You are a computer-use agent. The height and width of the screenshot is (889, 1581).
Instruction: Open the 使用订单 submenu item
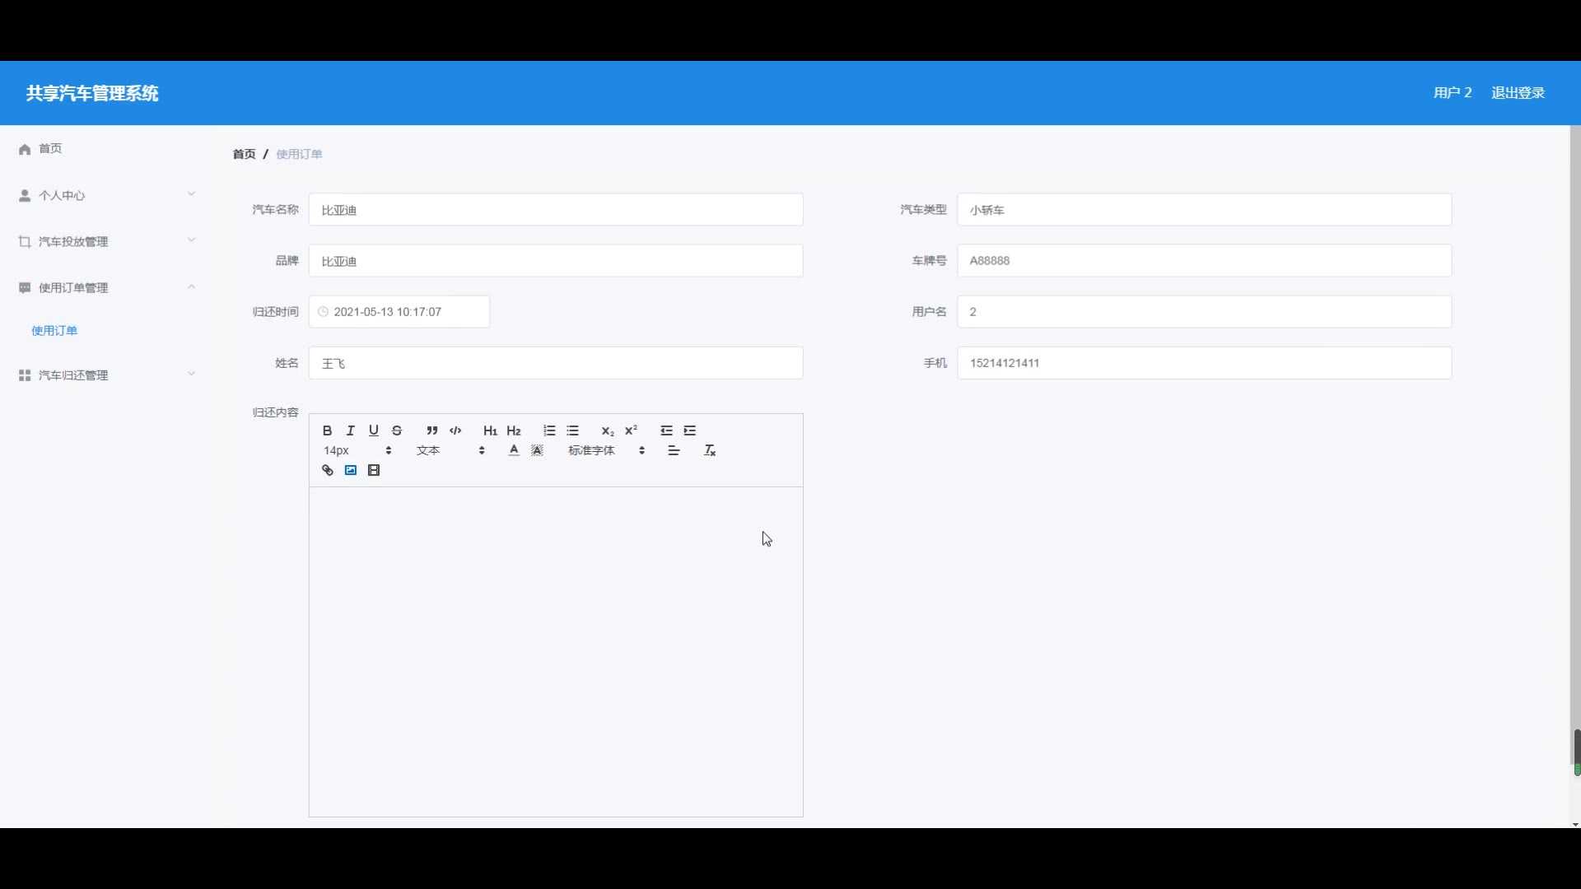click(x=54, y=330)
